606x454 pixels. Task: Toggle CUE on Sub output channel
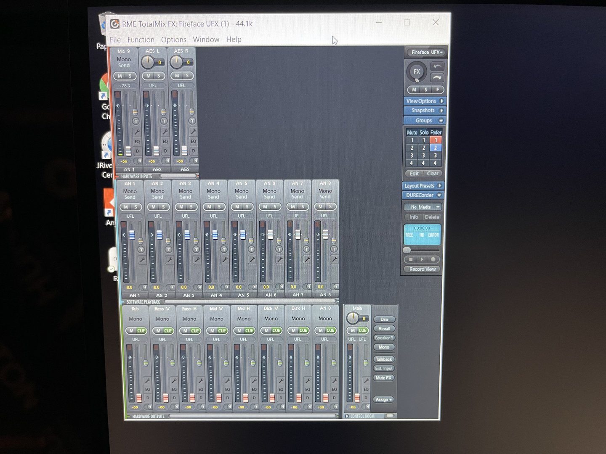(141, 331)
